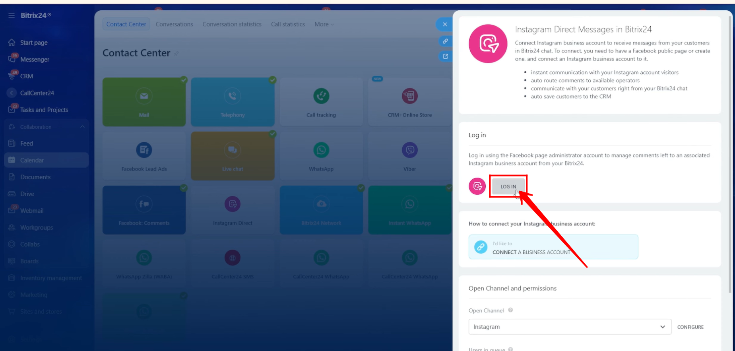Open the Mail channel tile
Image resolution: width=735 pixels, height=351 pixels.
click(x=144, y=102)
